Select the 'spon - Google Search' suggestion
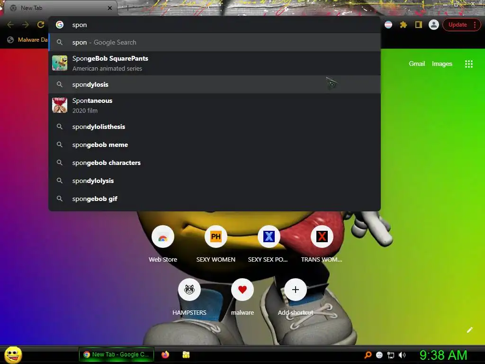 (x=215, y=42)
